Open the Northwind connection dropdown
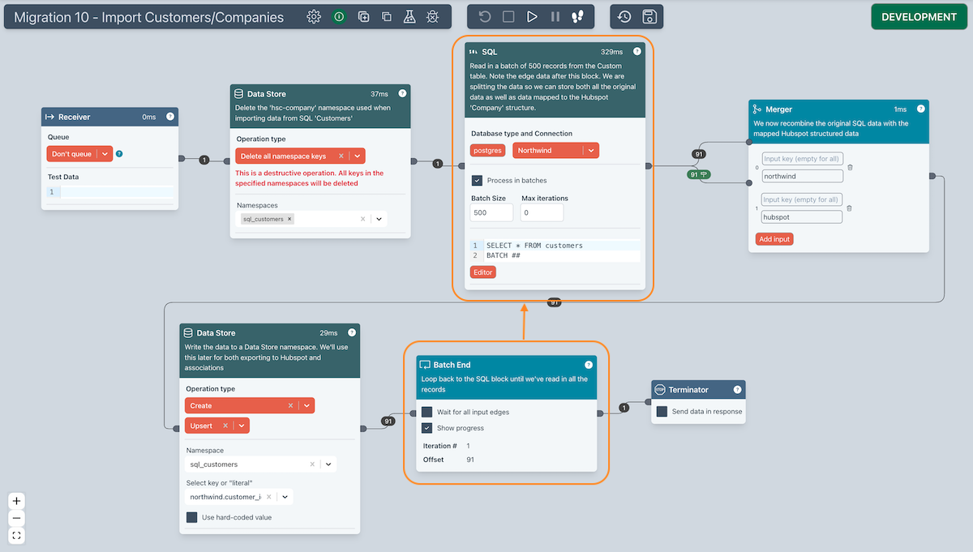The image size is (973, 552). tap(590, 151)
